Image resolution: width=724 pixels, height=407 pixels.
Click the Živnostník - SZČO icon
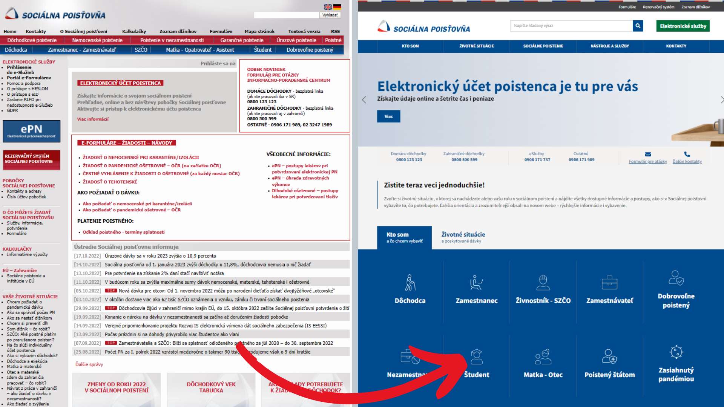(543, 283)
